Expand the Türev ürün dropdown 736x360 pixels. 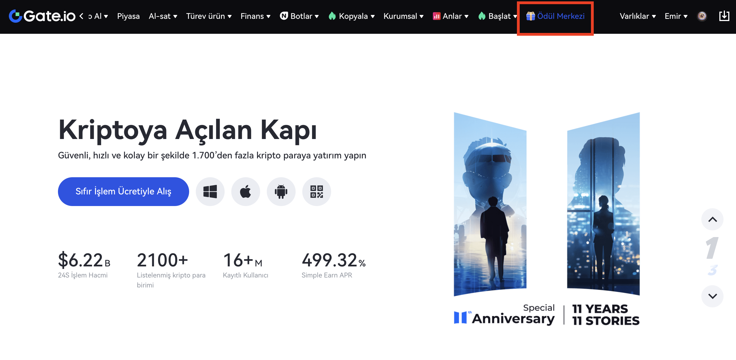click(x=209, y=16)
